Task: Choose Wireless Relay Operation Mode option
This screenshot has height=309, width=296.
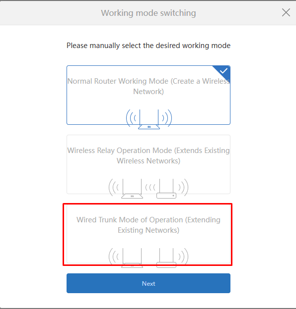Action: (x=148, y=164)
